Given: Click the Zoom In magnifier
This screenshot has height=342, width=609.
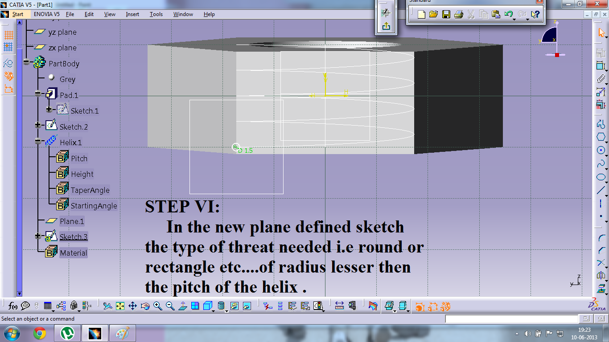Looking at the screenshot, I should pyautogui.click(x=157, y=306).
